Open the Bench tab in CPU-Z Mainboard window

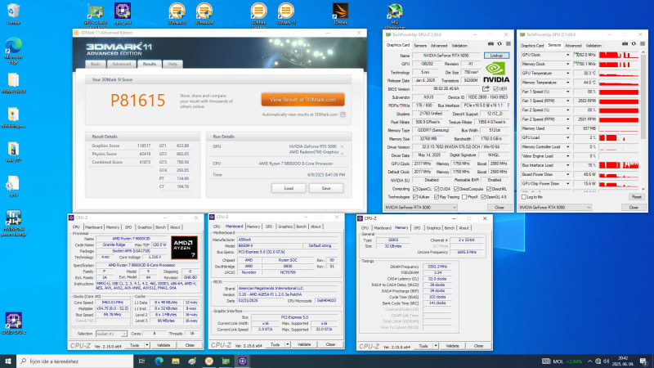[x=301, y=227]
